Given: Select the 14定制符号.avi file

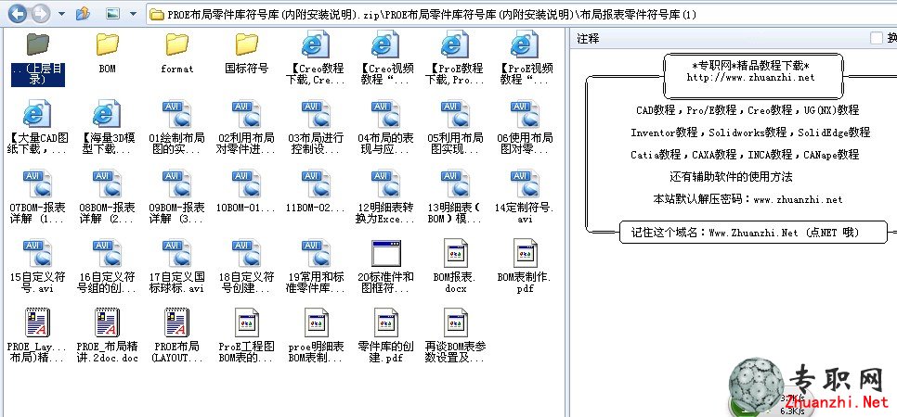Looking at the screenshot, I should [x=526, y=197].
